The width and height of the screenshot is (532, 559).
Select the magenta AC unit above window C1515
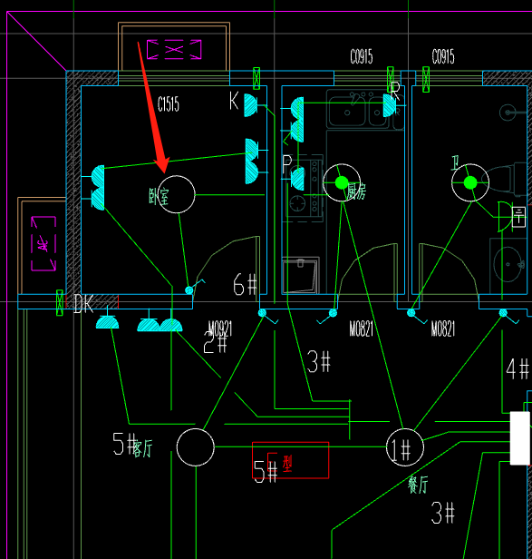pyautogui.click(x=174, y=49)
